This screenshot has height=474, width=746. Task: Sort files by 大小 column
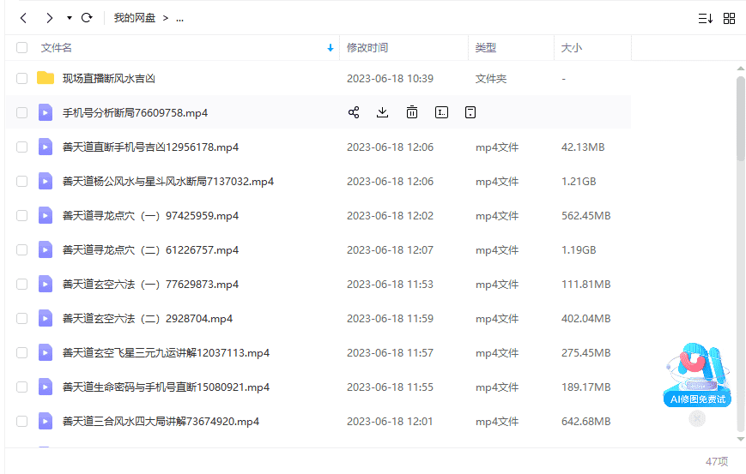[571, 48]
